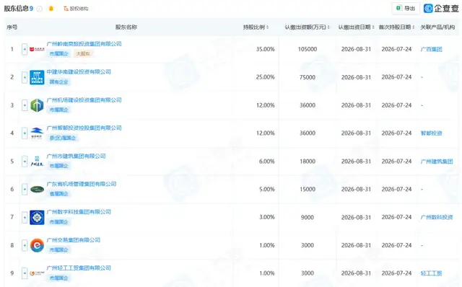The image size is (462, 287).
Task: Click the 9000 subscribed capital cell
Action: click(x=308, y=217)
